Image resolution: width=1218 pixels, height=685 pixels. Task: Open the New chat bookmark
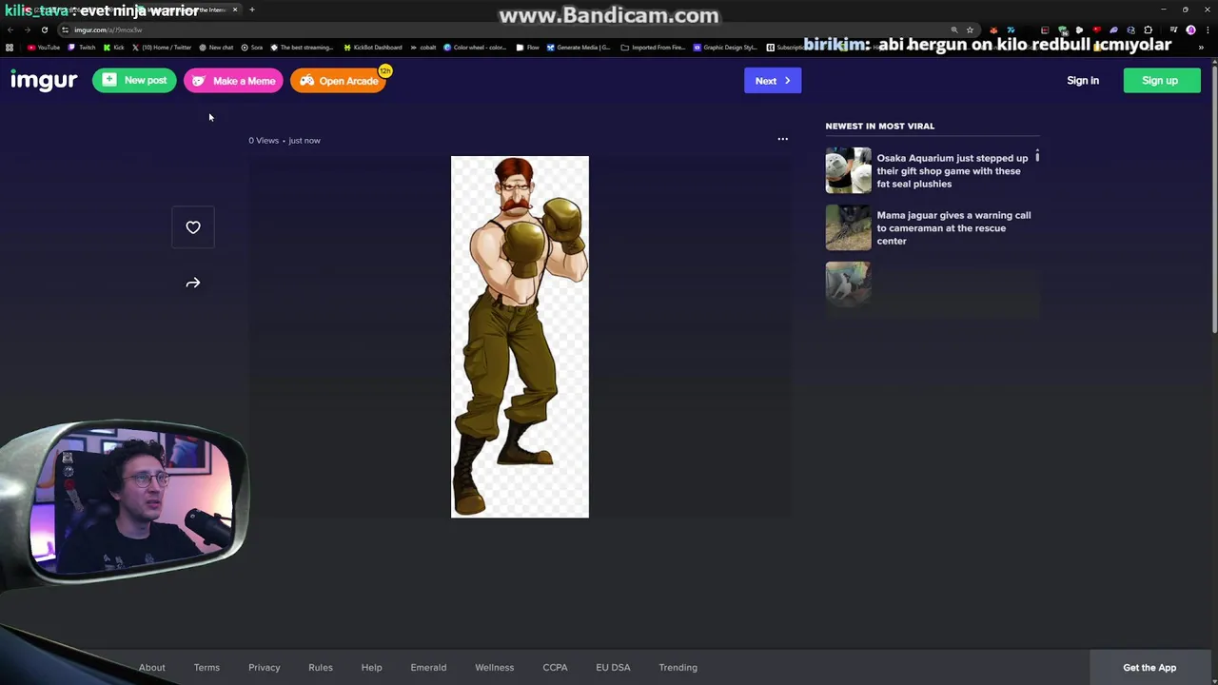click(216, 47)
